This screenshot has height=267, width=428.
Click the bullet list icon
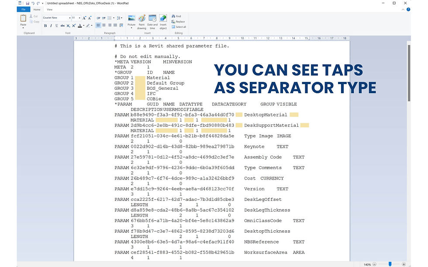(110, 18)
